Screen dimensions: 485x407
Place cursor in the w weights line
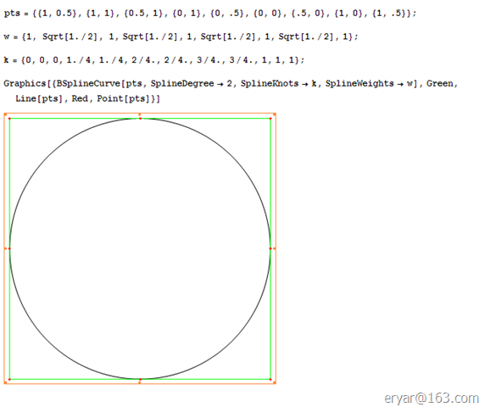(x=181, y=36)
